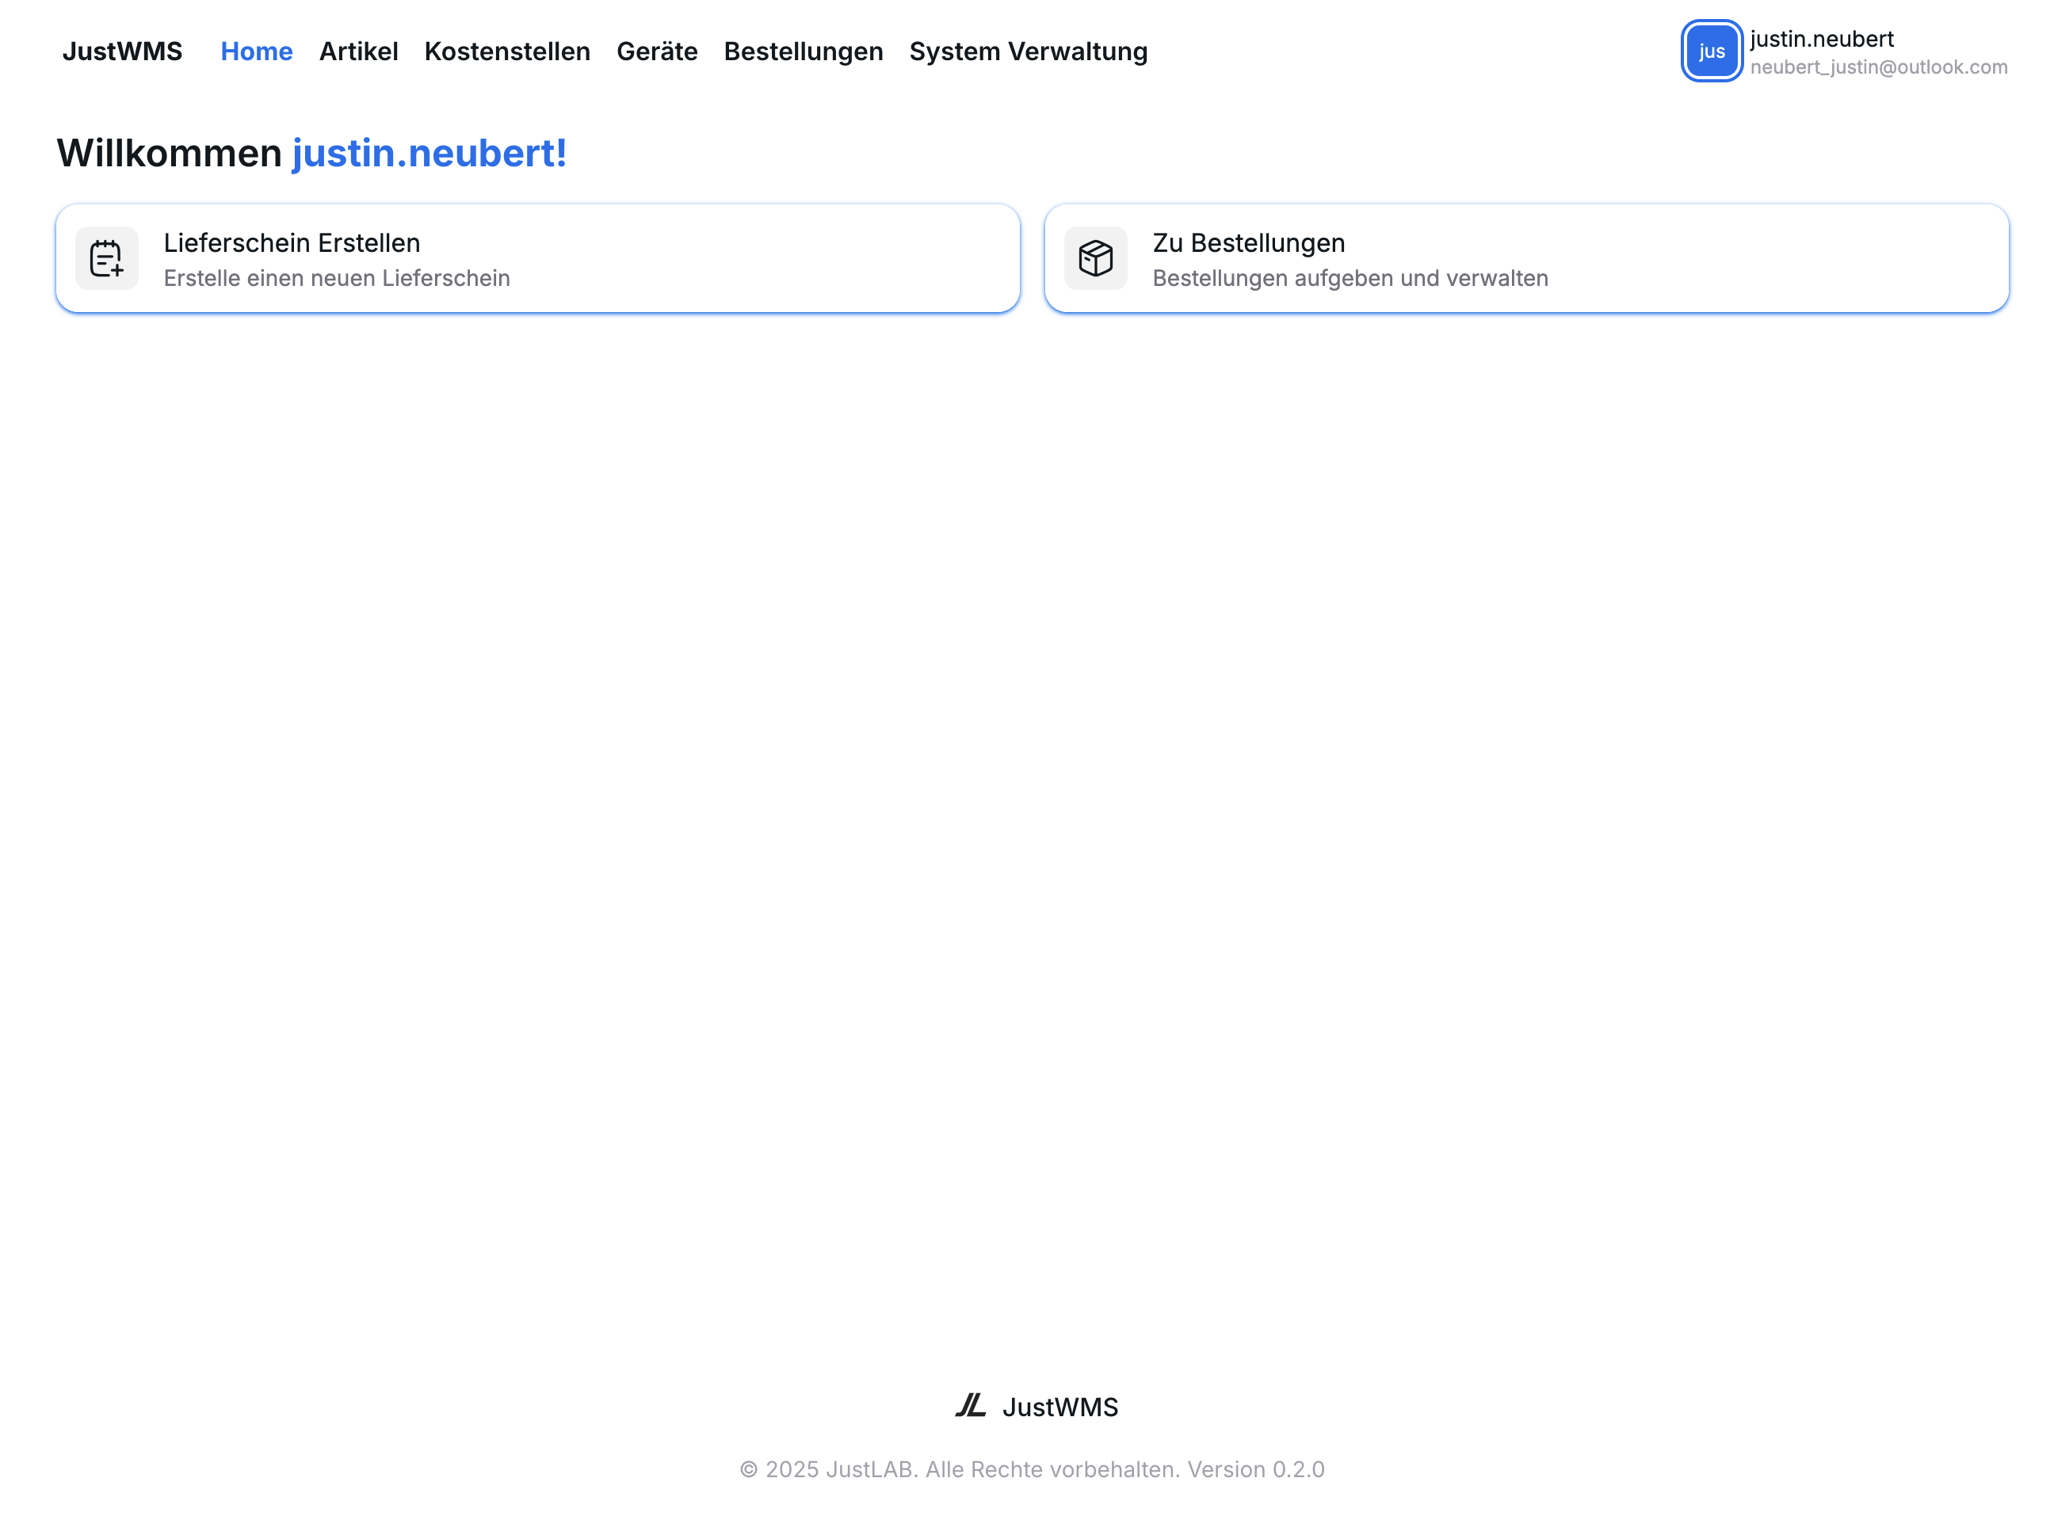Screen dimensions: 2054x1516
Task: Go to the Artikel page
Action: pyautogui.click(x=358, y=51)
